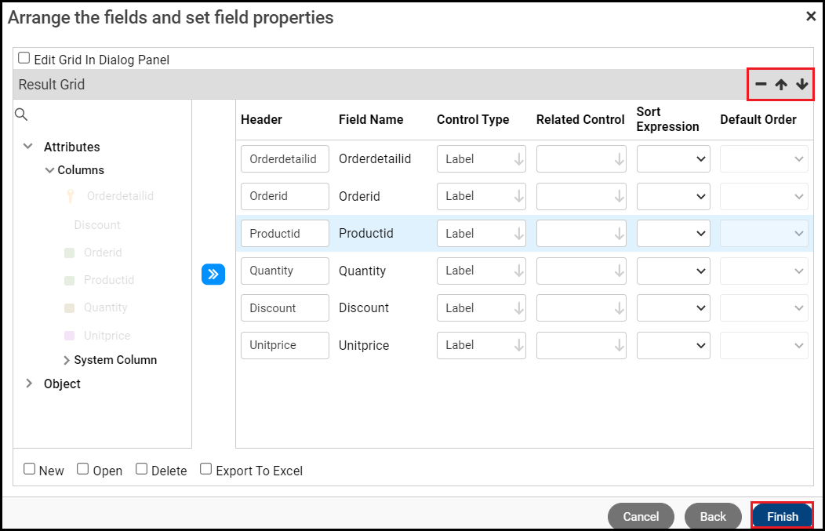The height and width of the screenshot is (531, 825).
Task: Click the move-down arrow icon
Action: [x=801, y=85]
